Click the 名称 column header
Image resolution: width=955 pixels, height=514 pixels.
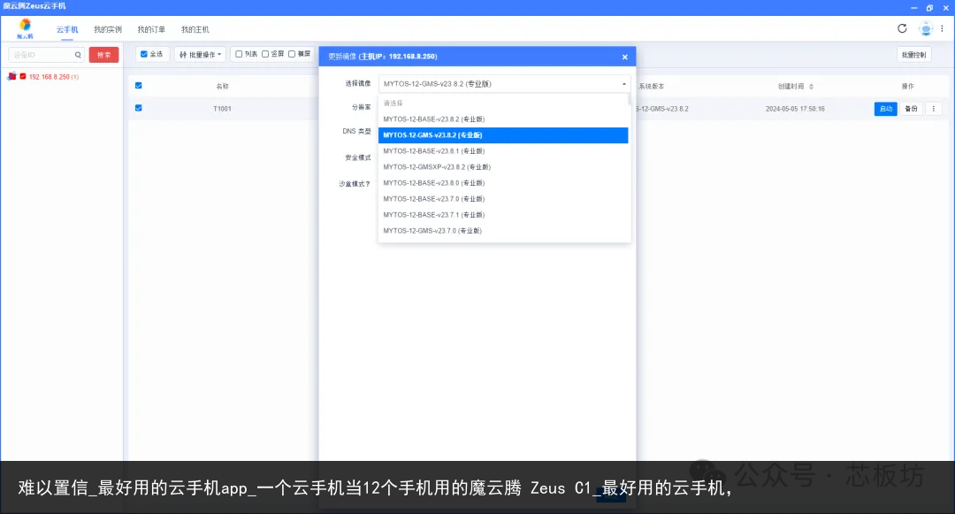(x=222, y=87)
